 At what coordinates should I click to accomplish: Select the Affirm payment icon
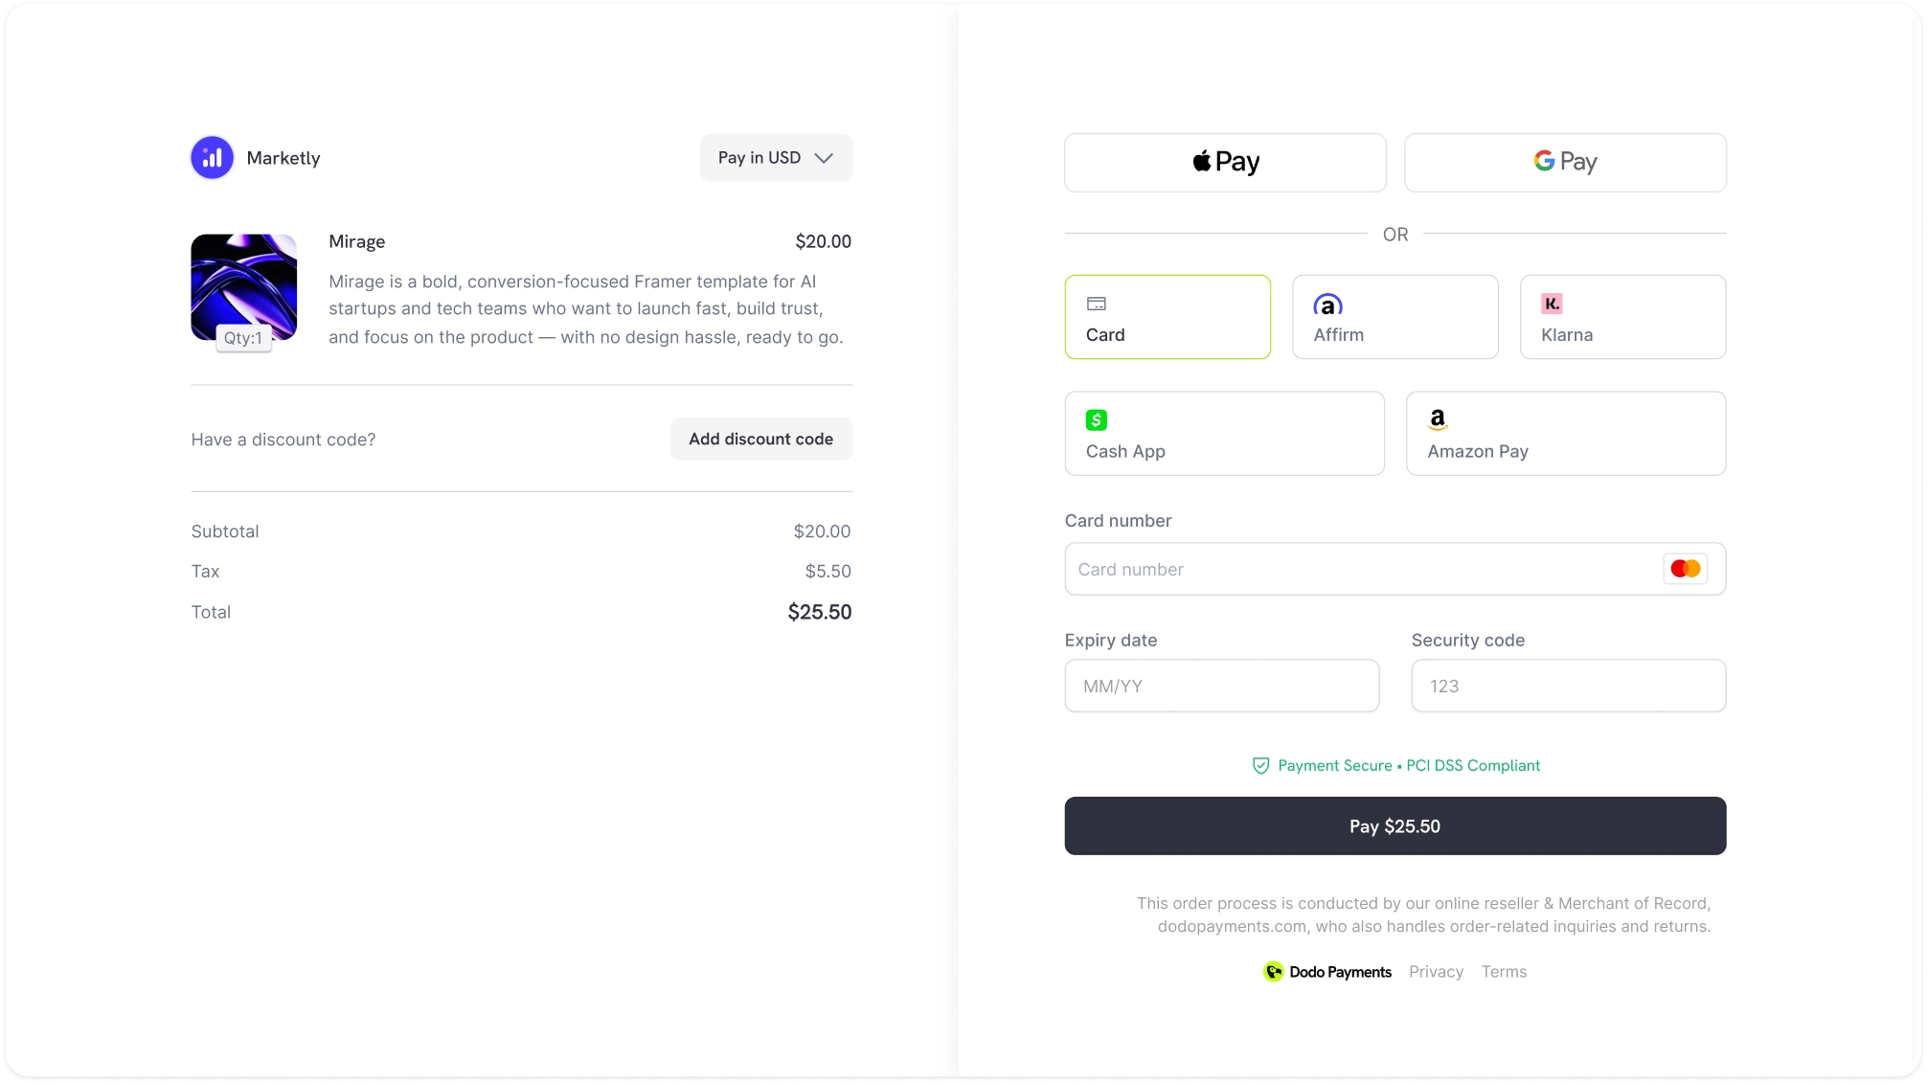tap(1328, 305)
